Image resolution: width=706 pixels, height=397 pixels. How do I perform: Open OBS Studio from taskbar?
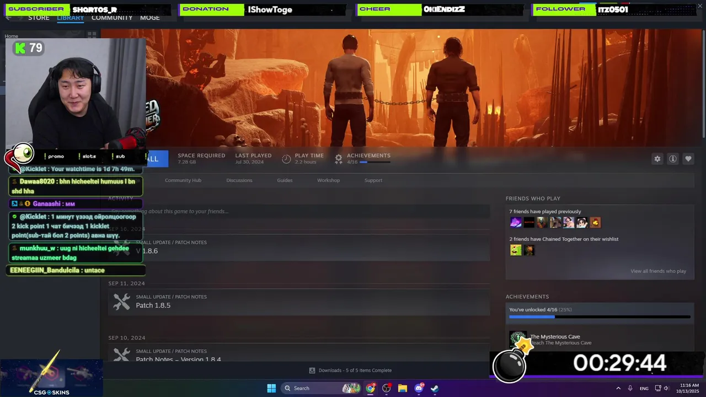coord(387,388)
